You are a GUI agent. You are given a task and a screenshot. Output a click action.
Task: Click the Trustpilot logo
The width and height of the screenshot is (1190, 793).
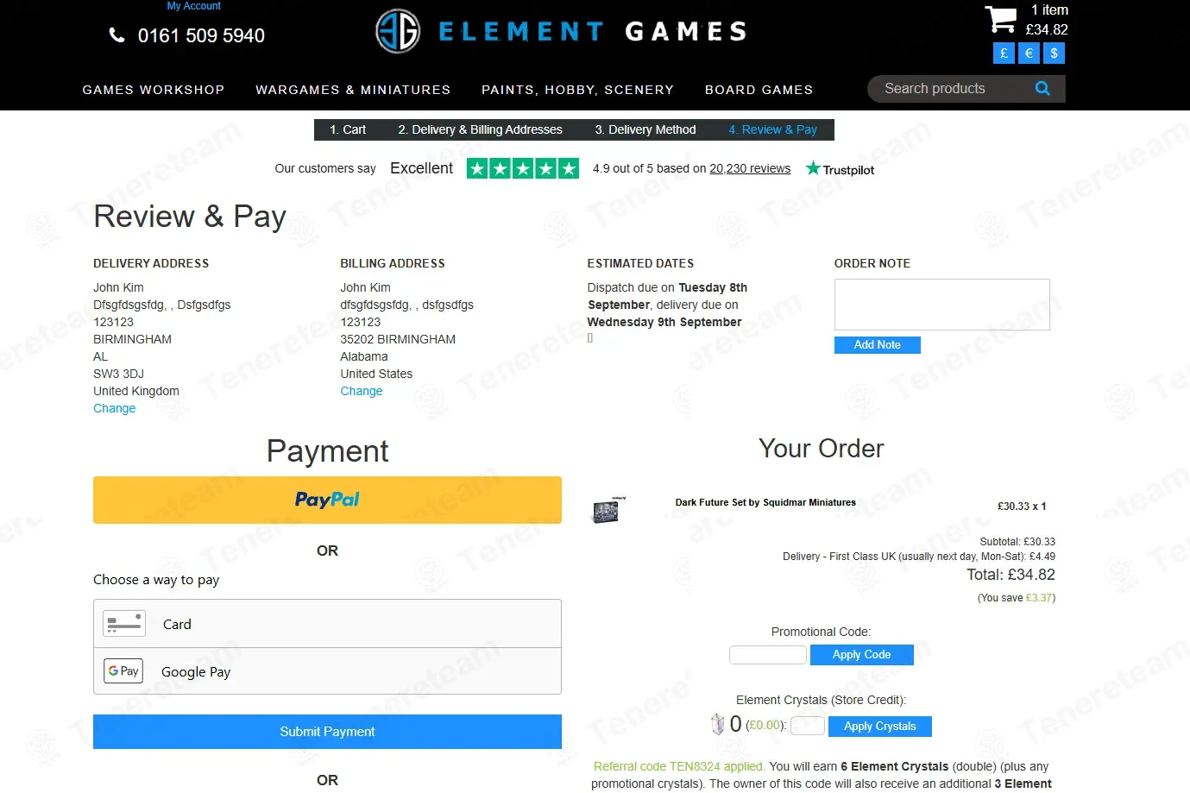840,169
